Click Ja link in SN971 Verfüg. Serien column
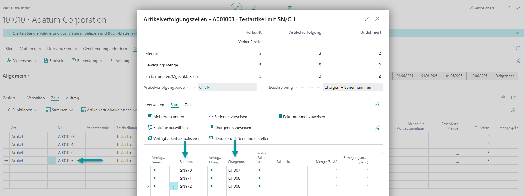The image size is (525, 196). [154, 178]
